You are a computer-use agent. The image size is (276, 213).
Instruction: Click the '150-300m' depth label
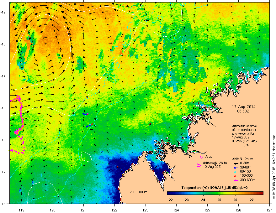[247, 175]
